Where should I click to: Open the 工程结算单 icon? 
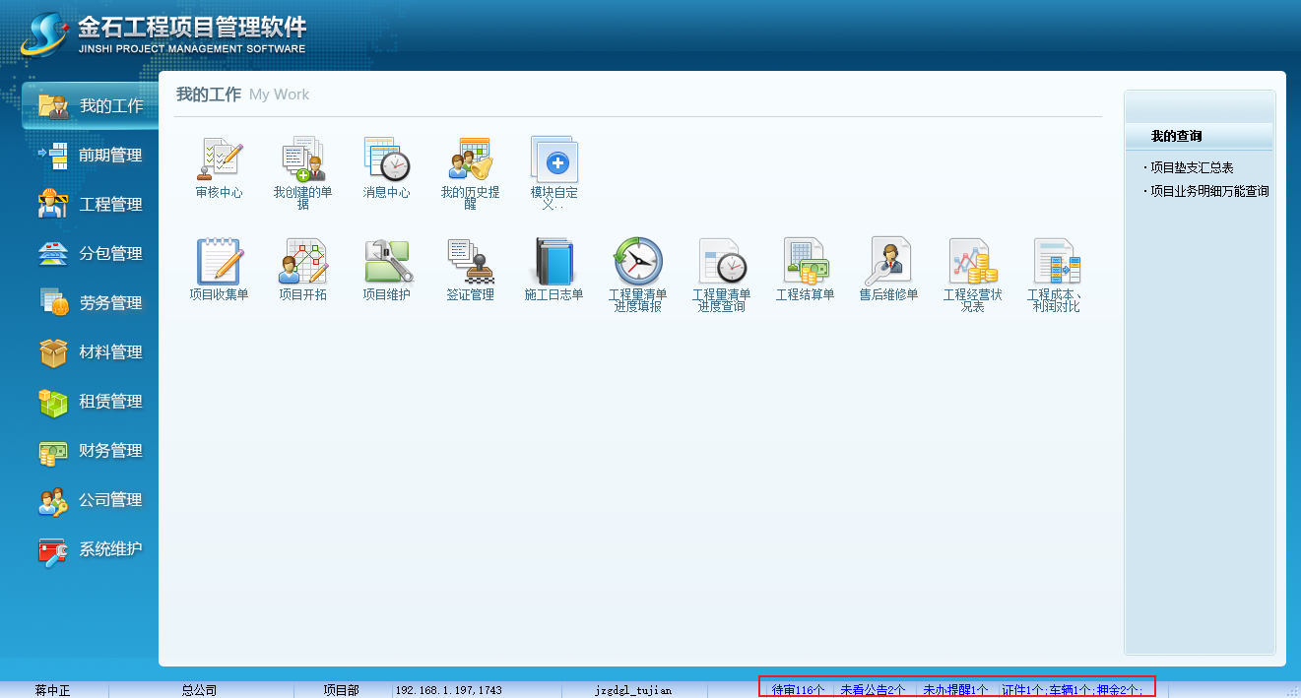(x=805, y=262)
